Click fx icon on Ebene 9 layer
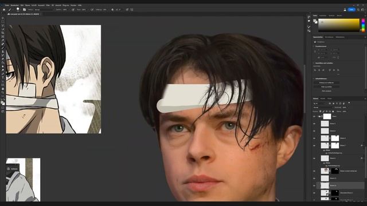Viewport: 367px width, 206px height. click(x=362, y=158)
